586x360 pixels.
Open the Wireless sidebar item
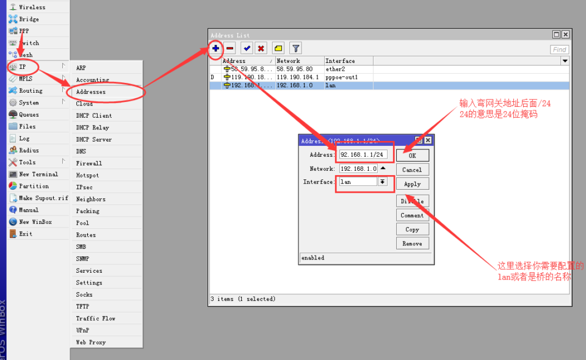[38, 7]
